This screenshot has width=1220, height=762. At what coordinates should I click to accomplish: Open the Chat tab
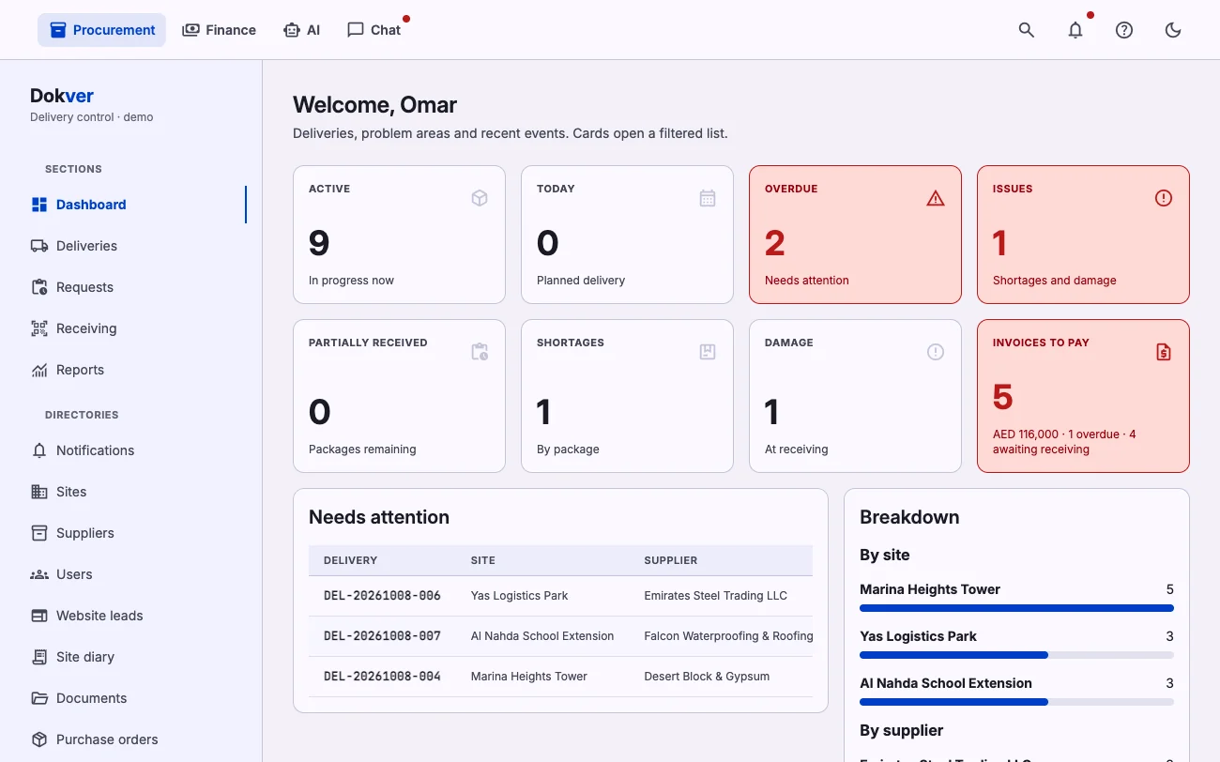374,30
